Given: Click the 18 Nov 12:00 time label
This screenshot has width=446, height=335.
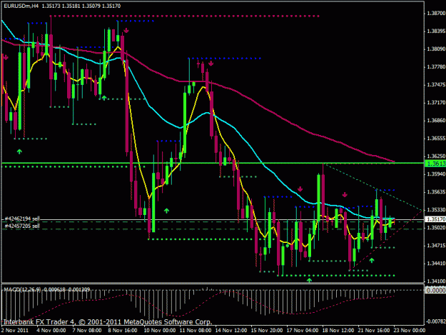Looking at the screenshot, I should (338, 330).
